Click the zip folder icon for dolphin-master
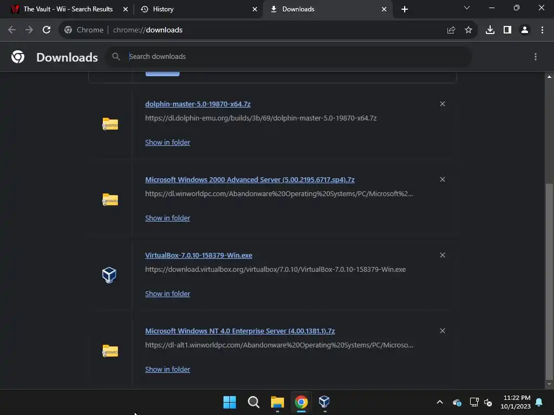The height and width of the screenshot is (415, 554). pyautogui.click(x=110, y=124)
